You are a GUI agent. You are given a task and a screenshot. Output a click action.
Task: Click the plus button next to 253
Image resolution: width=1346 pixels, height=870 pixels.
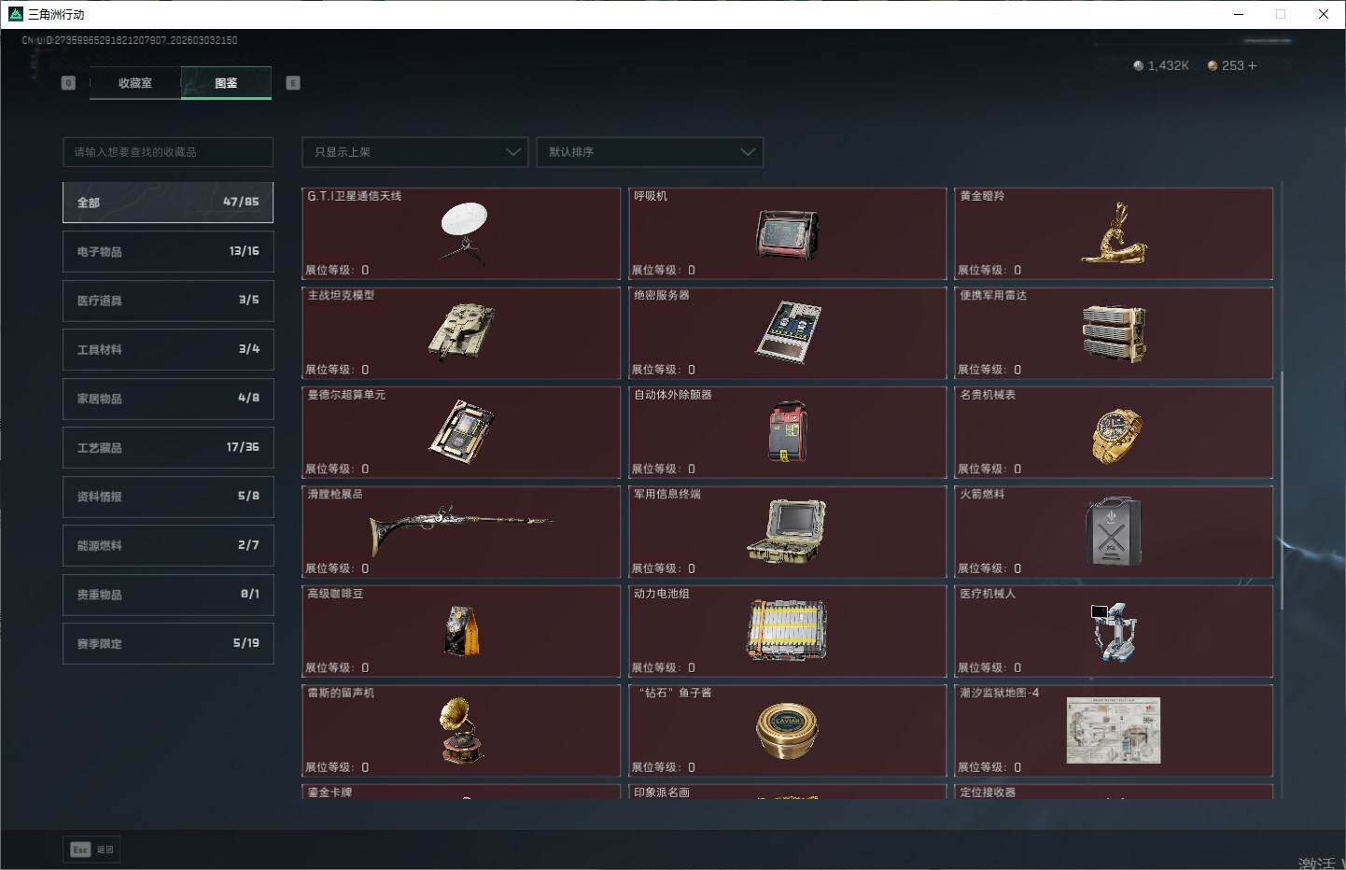point(1252,65)
